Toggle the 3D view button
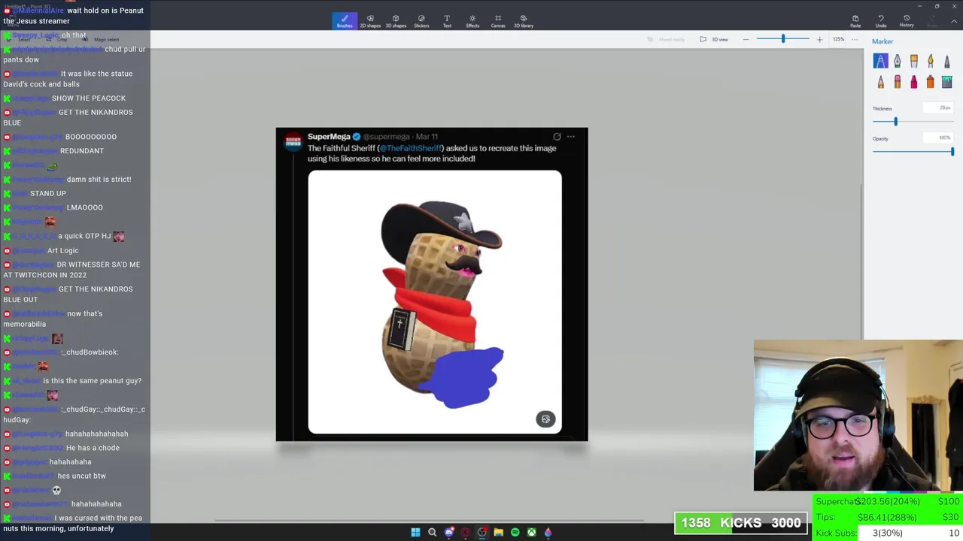The height and width of the screenshot is (541, 963). tap(714, 39)
